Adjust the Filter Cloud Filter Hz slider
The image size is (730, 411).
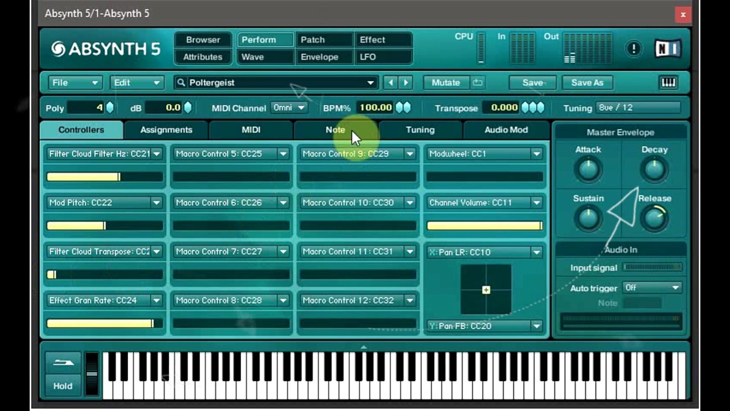click(104, 177)
